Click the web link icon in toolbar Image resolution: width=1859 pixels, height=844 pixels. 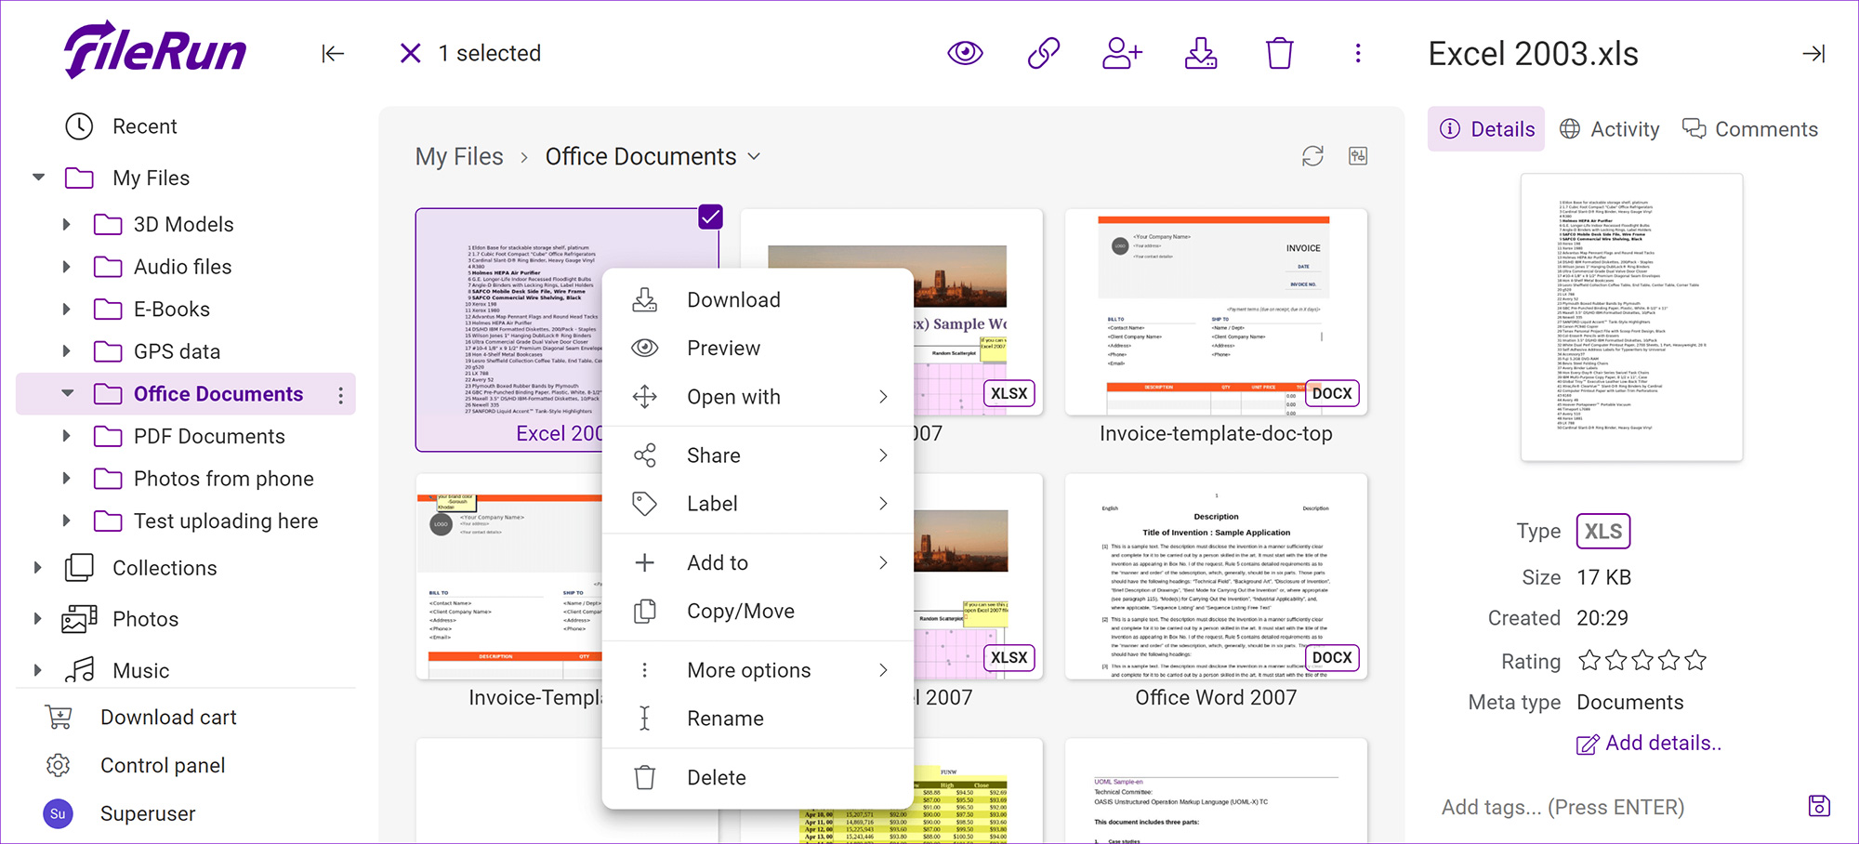(1043, 53)
